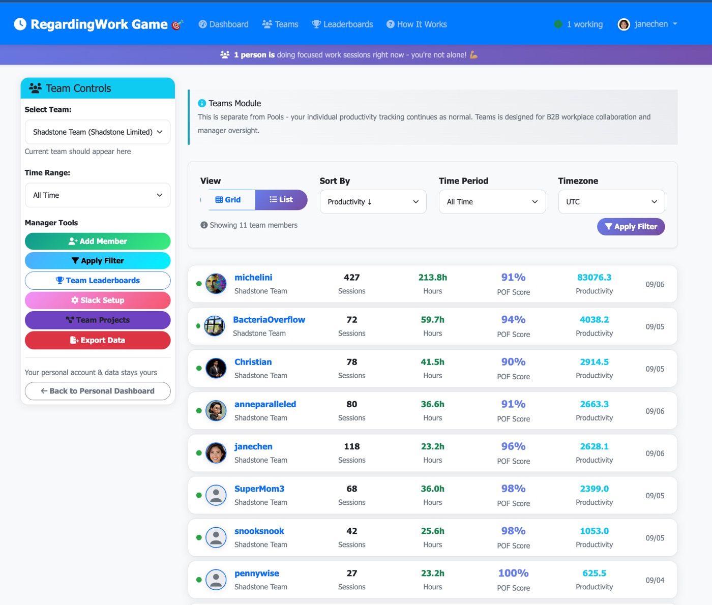Click michelini's profile avatar
Image resolution: width=712 pixels, height=605 pixels.
click(x=216, y=284)
